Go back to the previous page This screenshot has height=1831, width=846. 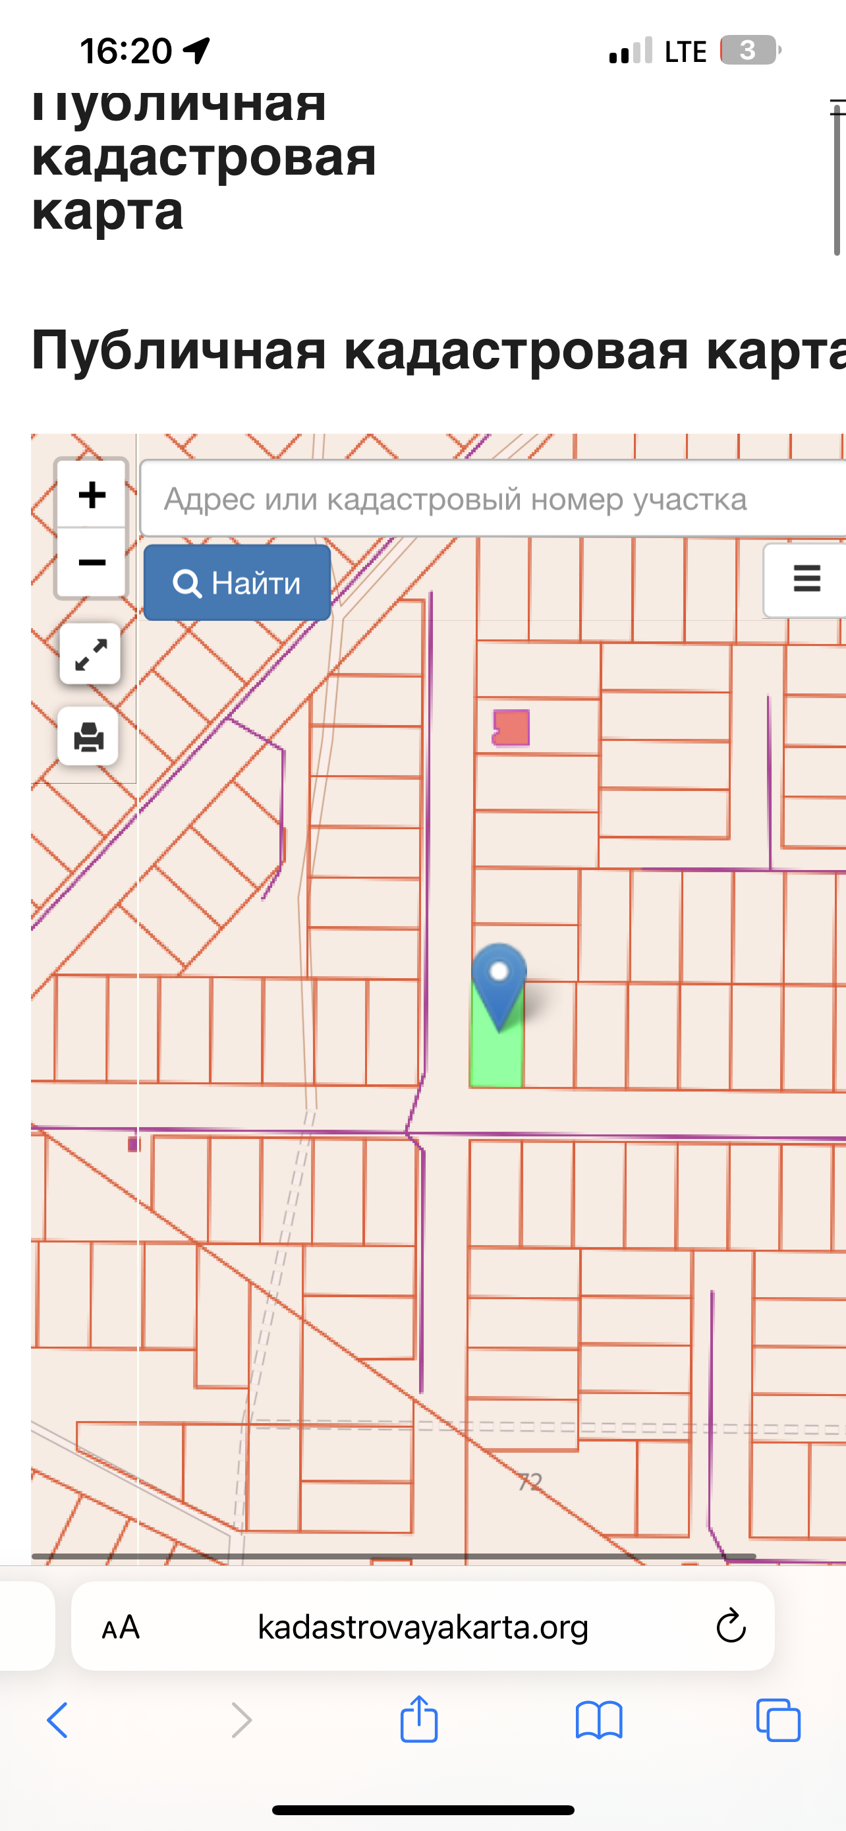pyautogui.click(x=57, y=1721)
